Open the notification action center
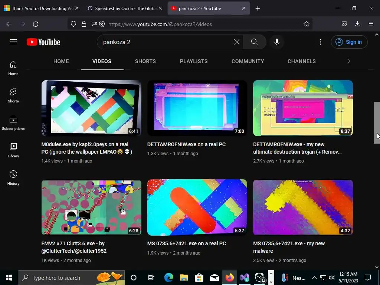Image resolution: width=380 pixels, height=285 pixels. point(368,278)
